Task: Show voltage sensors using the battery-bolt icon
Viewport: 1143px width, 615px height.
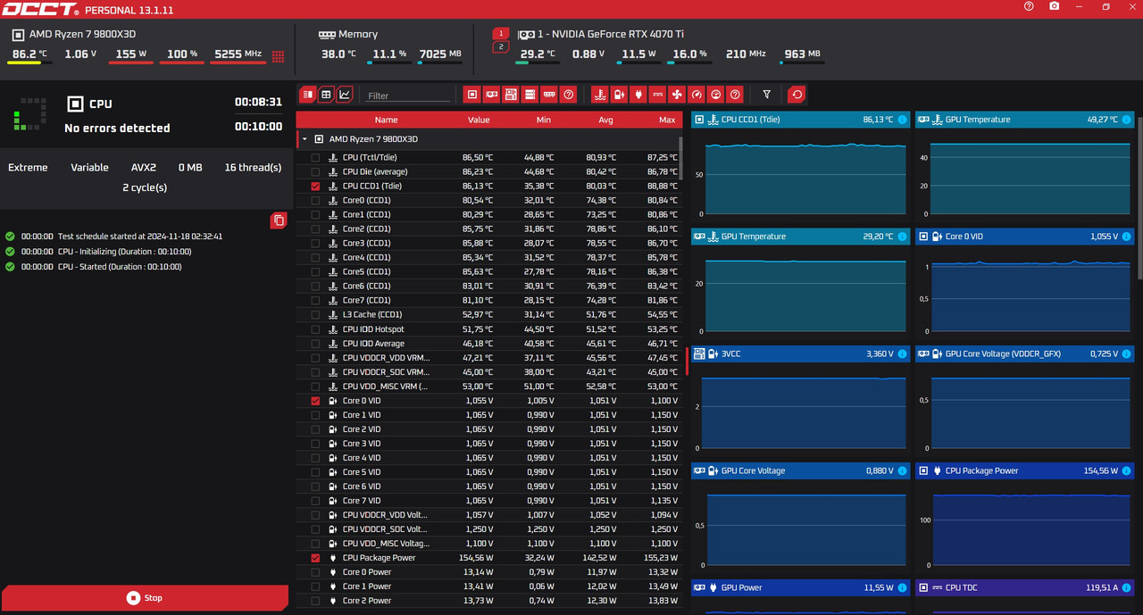Action: click(619, 94)
